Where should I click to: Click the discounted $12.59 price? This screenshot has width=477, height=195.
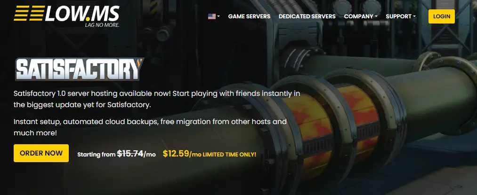tap(176, 154)
